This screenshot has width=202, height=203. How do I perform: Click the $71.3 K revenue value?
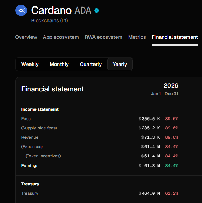coord(150,137)
